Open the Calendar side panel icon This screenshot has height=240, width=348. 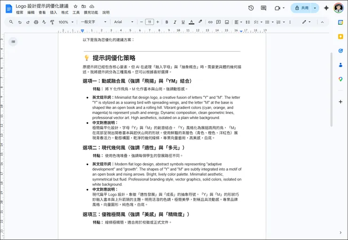coord(340,22)
